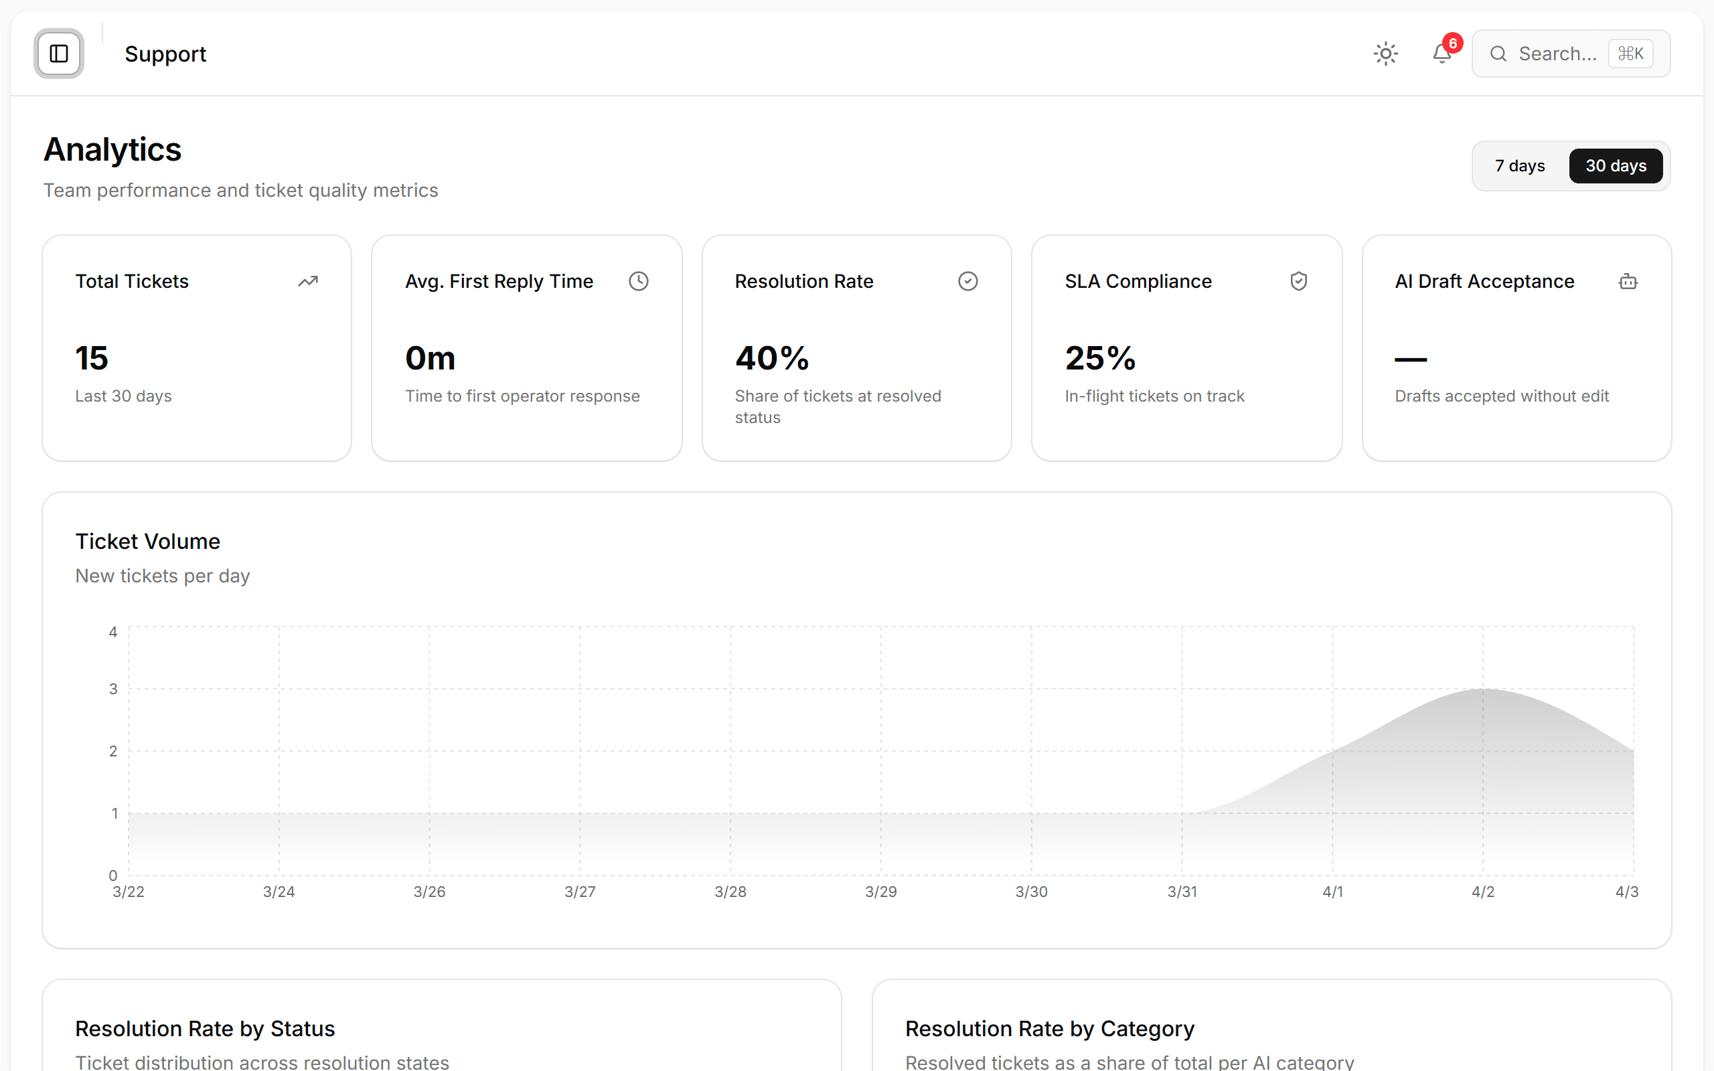Select the Support menu item
This screenshot has height=1071, width=1714.
point(165,53)
